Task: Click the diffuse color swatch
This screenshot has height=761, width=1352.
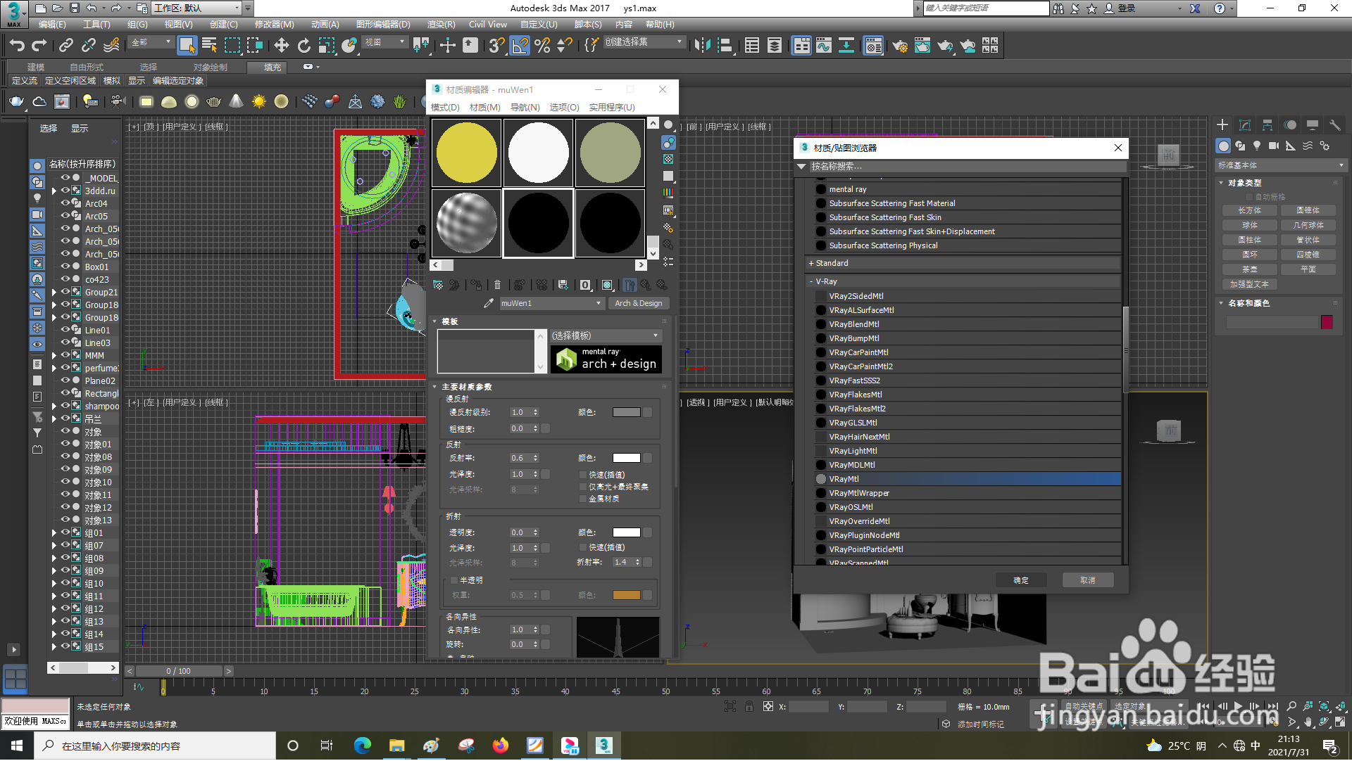Action: tap(626, 412)
